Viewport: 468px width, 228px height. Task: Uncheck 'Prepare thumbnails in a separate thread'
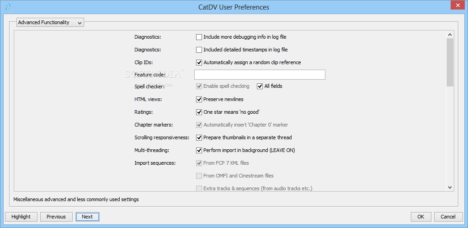pyautogui.click(x=199, y=137)
